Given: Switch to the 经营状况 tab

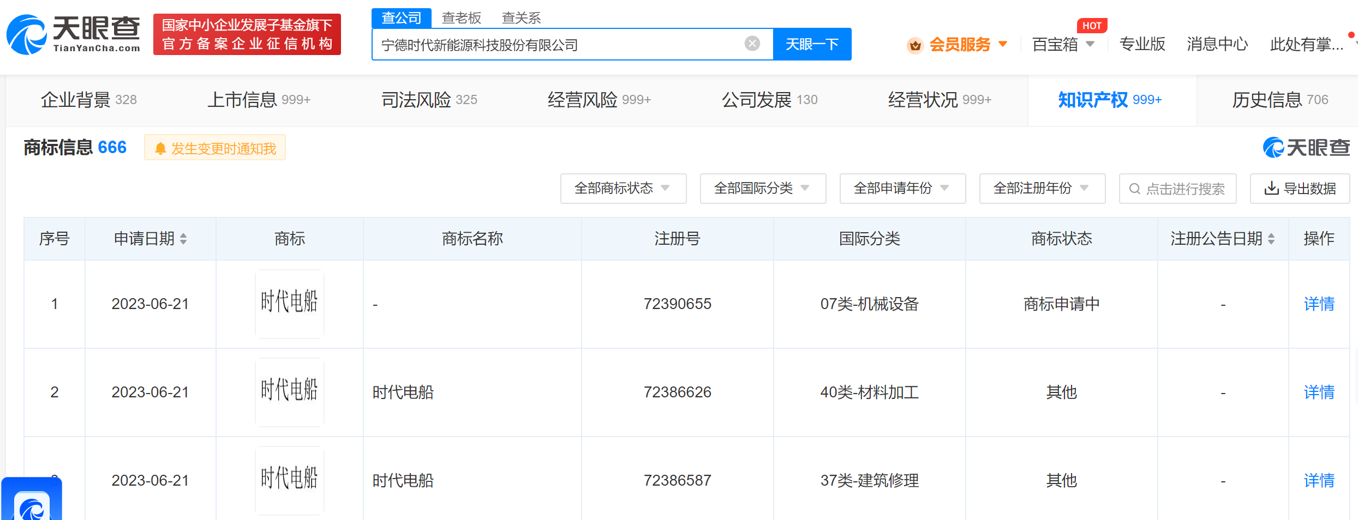Looking at the screenshot, I should (x=940, y=100).
